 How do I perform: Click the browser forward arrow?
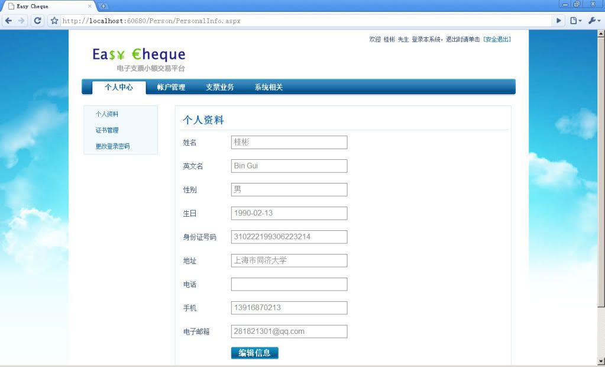click(22, 21)
